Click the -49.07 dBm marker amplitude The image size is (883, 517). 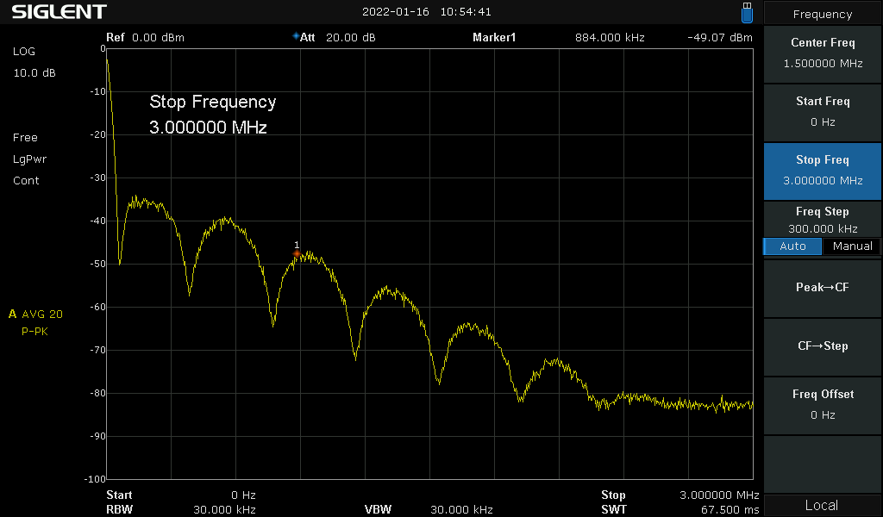click(720, 38)
